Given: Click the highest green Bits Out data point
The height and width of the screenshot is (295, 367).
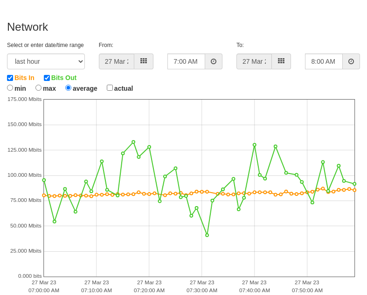Looking at the screenshot, I should (x=133, y=142).
